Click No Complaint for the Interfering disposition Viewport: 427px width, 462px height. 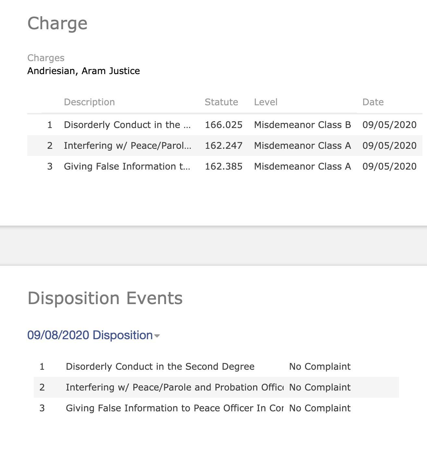[320, 387]
